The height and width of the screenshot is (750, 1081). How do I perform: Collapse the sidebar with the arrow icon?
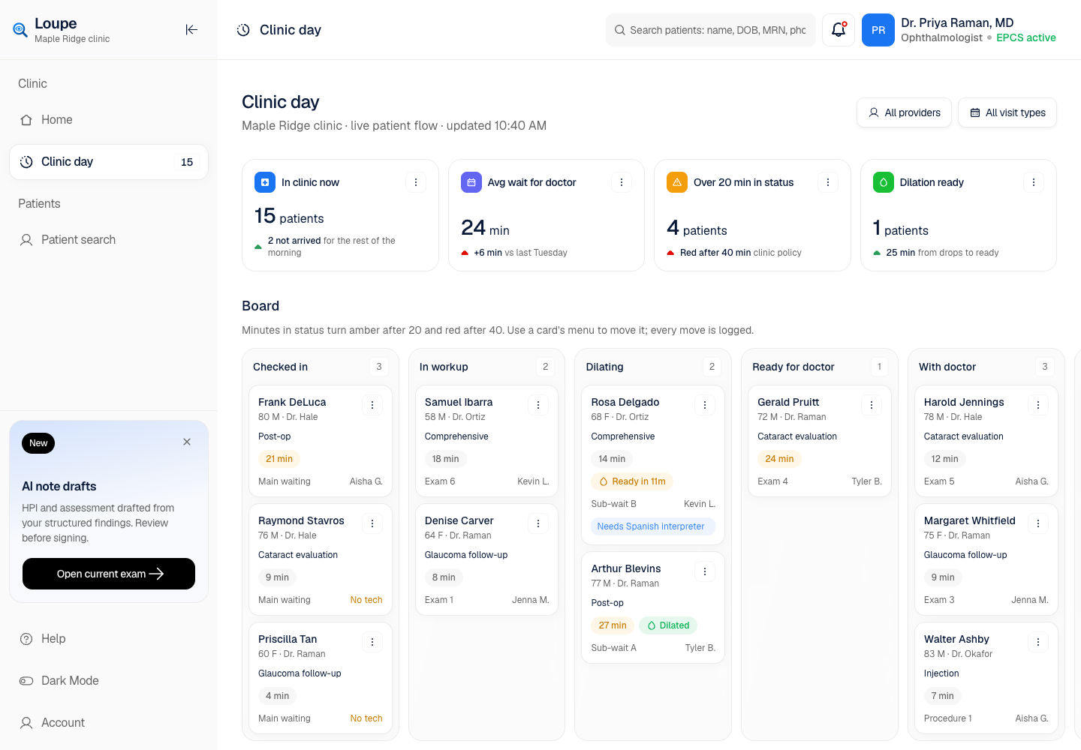(x=191, y=30)
